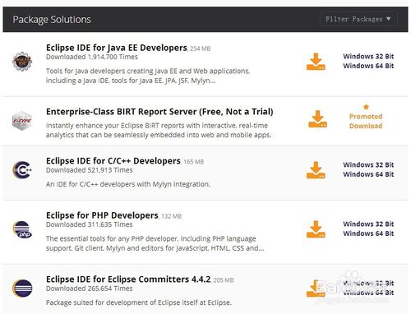Select Windows 64 Bit for C/C++ Developers
Screen dimensions: 411x314
[x=368, y=174]
